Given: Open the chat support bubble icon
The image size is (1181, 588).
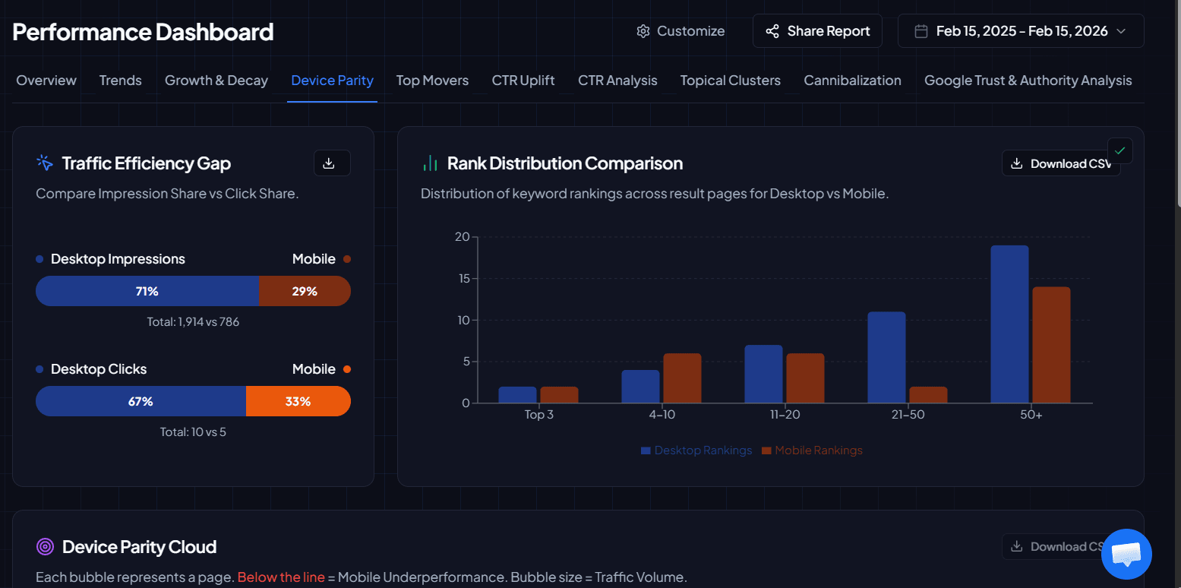Looking at the screenshot, I should (1126, 554).
